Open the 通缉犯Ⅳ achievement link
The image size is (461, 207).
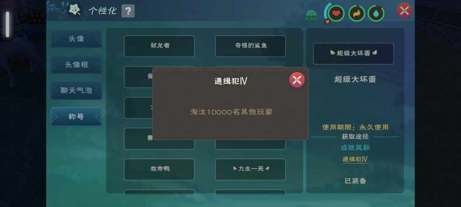(355, 159)
